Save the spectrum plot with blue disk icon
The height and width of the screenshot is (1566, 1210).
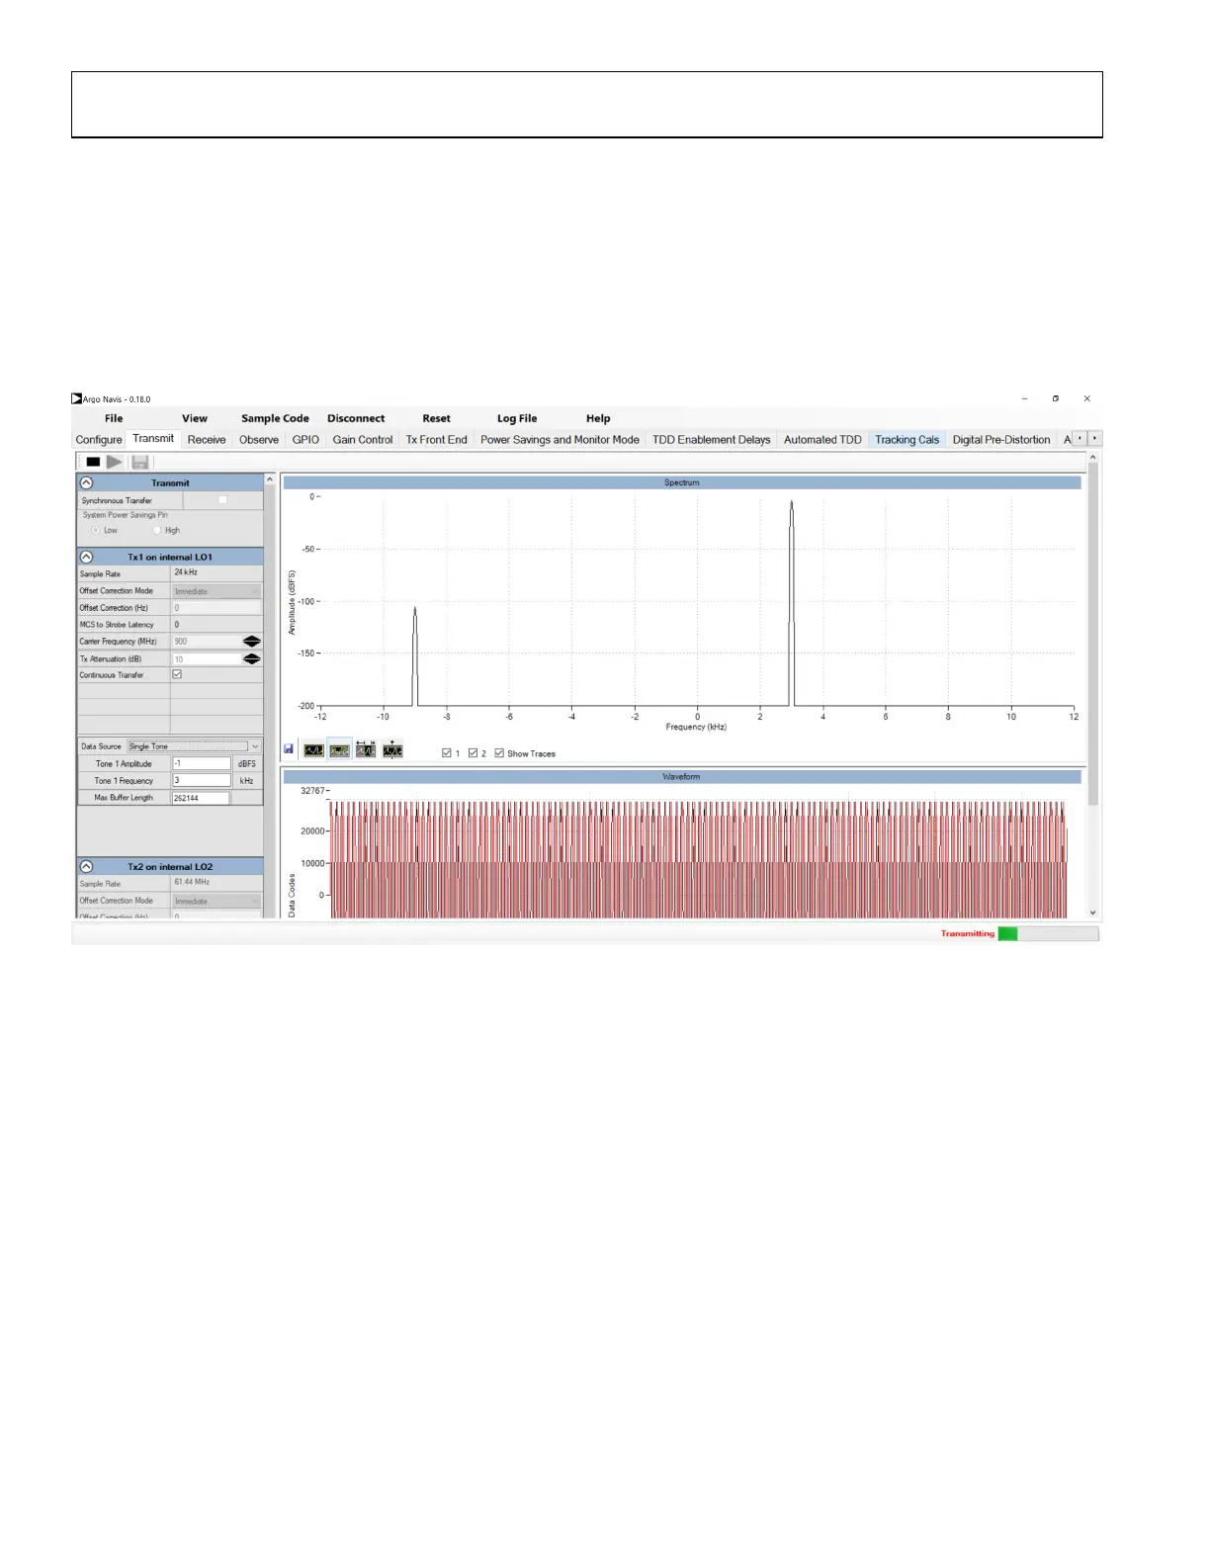click(289, 749)
